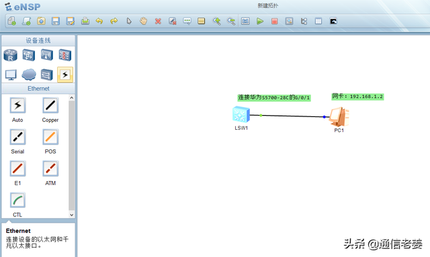Click the red X delete icon
This screenshot has height=257, width=430.
(x=158, y=21)
